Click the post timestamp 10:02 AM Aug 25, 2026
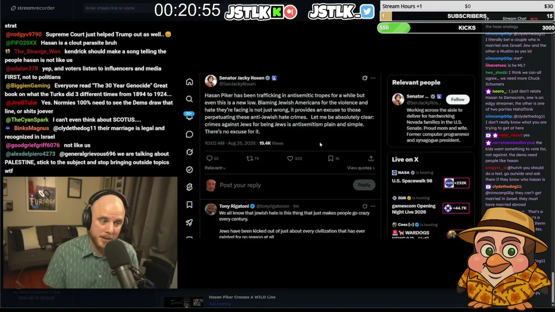Image resolution: width=555 pixels, height=312 pixels. pos(229,143)
